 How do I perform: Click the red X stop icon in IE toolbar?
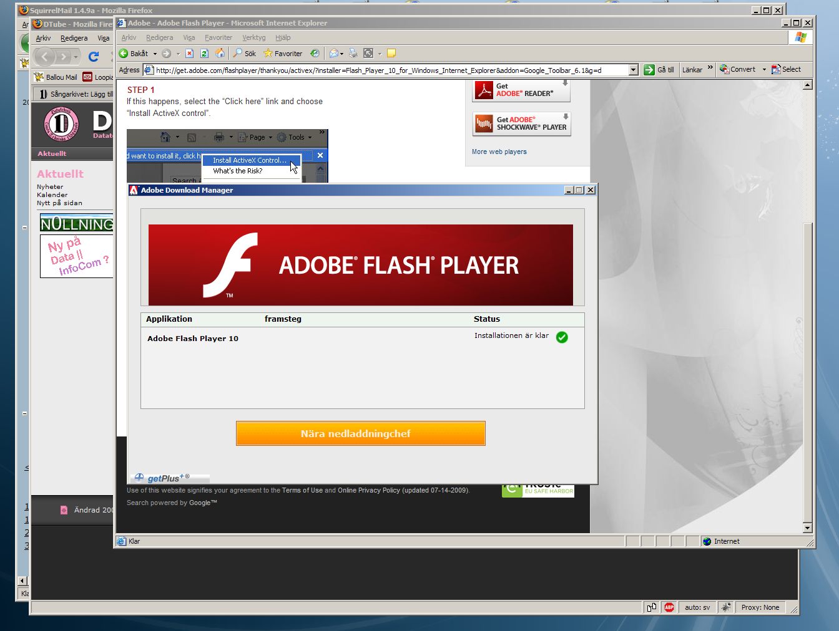[190, 54]
